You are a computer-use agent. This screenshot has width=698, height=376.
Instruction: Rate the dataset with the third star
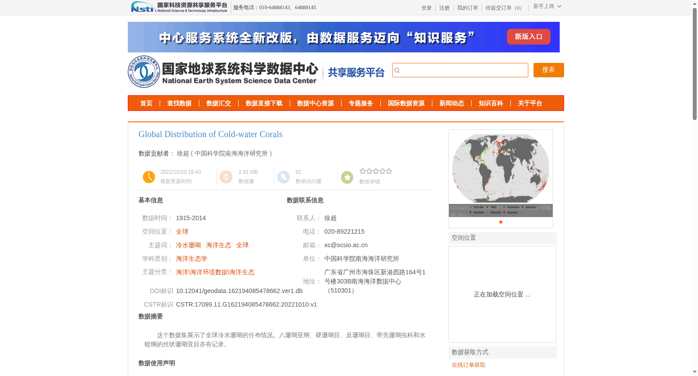tap(376, 171)
